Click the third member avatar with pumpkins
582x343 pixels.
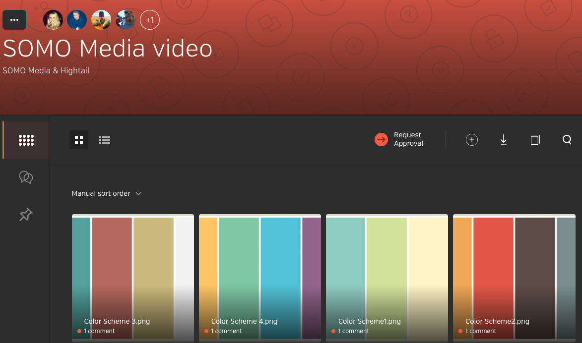point(101,20)
